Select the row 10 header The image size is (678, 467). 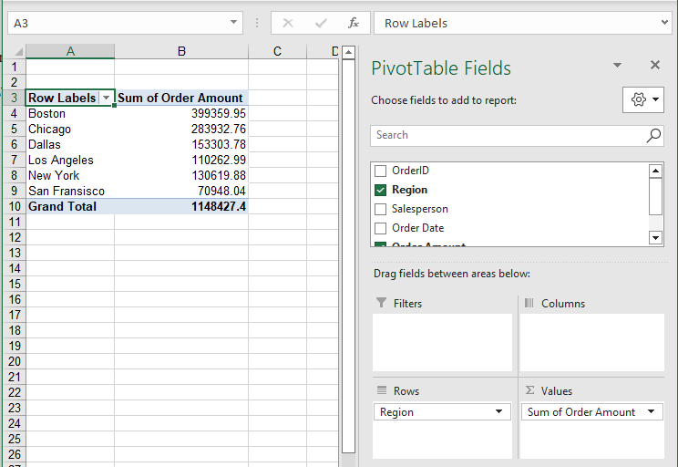13,207
